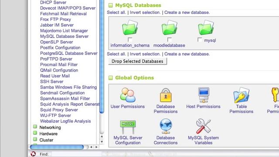Open MySQL Server Configuration sign icon

pos(128,127)
